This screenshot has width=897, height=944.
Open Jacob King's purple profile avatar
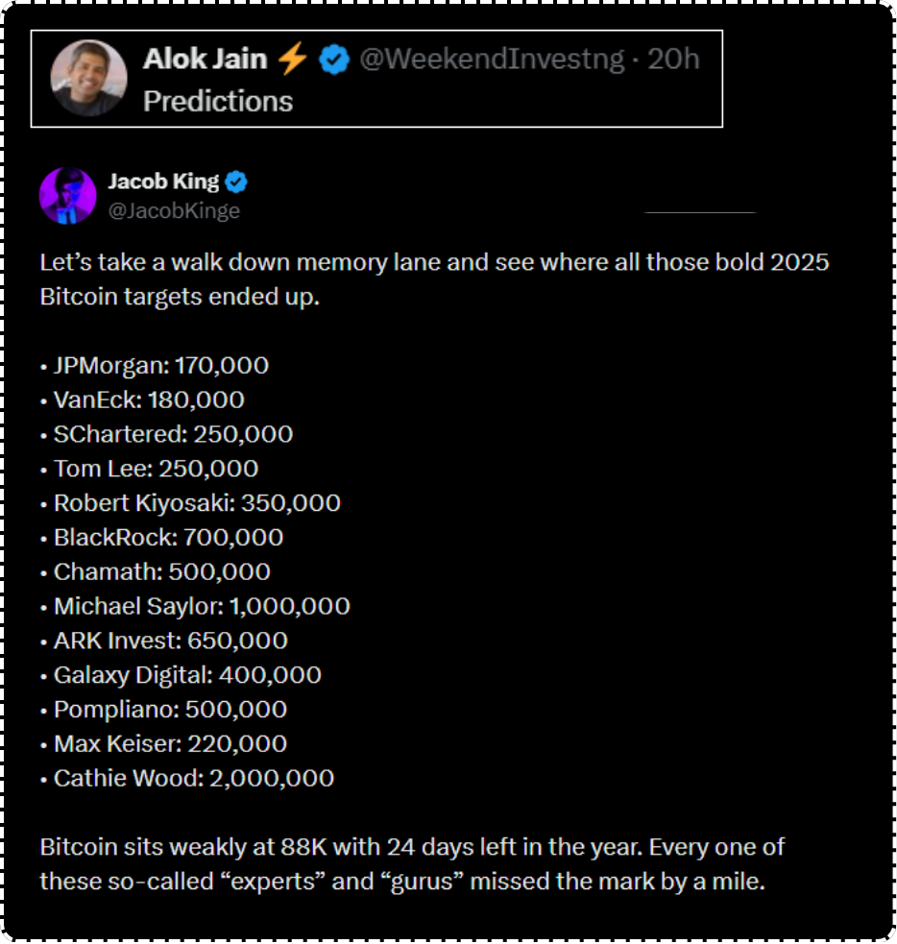coord(67,196)
